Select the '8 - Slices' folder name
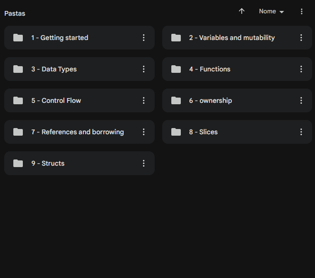 pyautogui.click(x=203, y=132)
